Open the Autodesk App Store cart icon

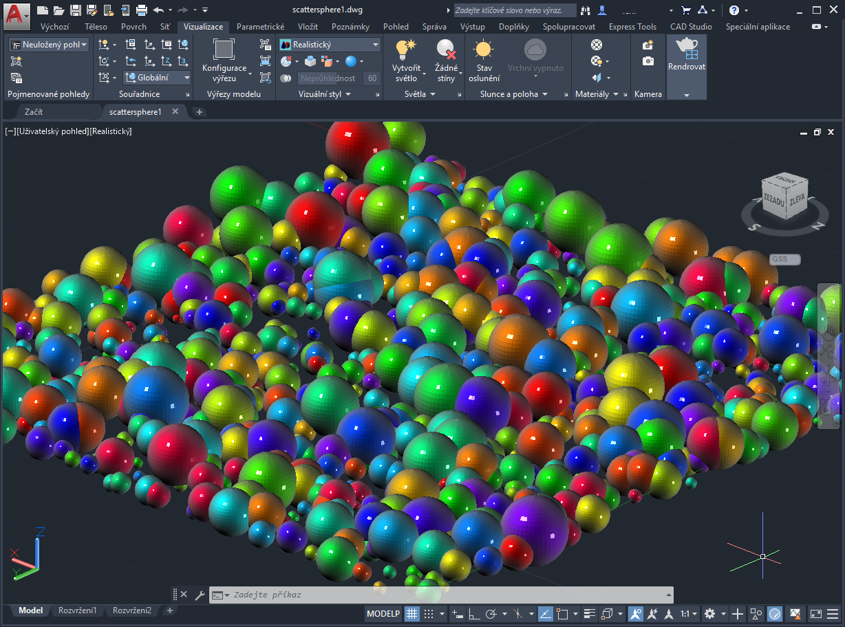(685, 10)
